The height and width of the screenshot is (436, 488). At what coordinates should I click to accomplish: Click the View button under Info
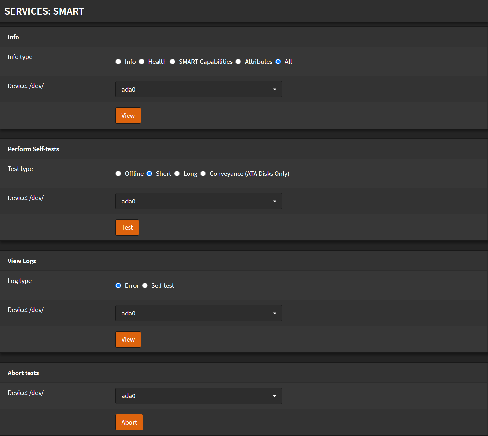(128, 115)
